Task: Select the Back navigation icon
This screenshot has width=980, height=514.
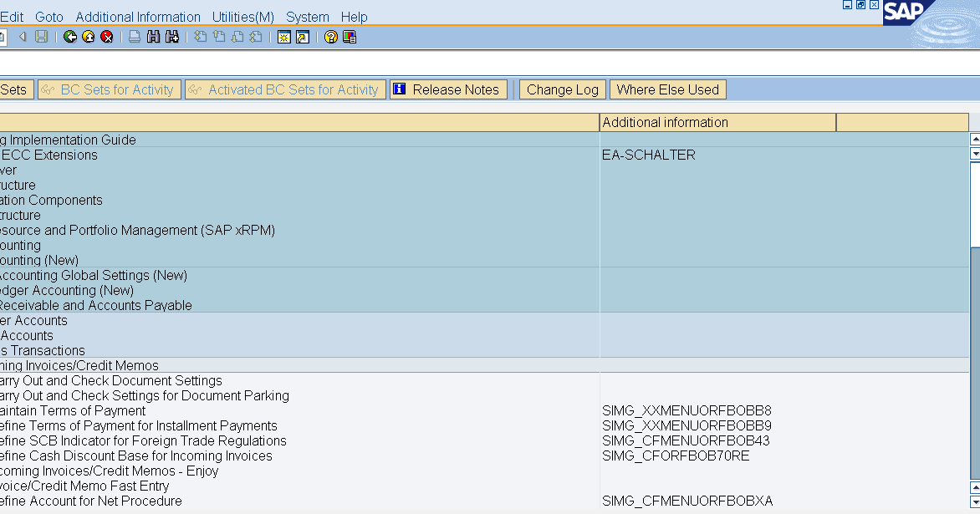Action: 71,37
